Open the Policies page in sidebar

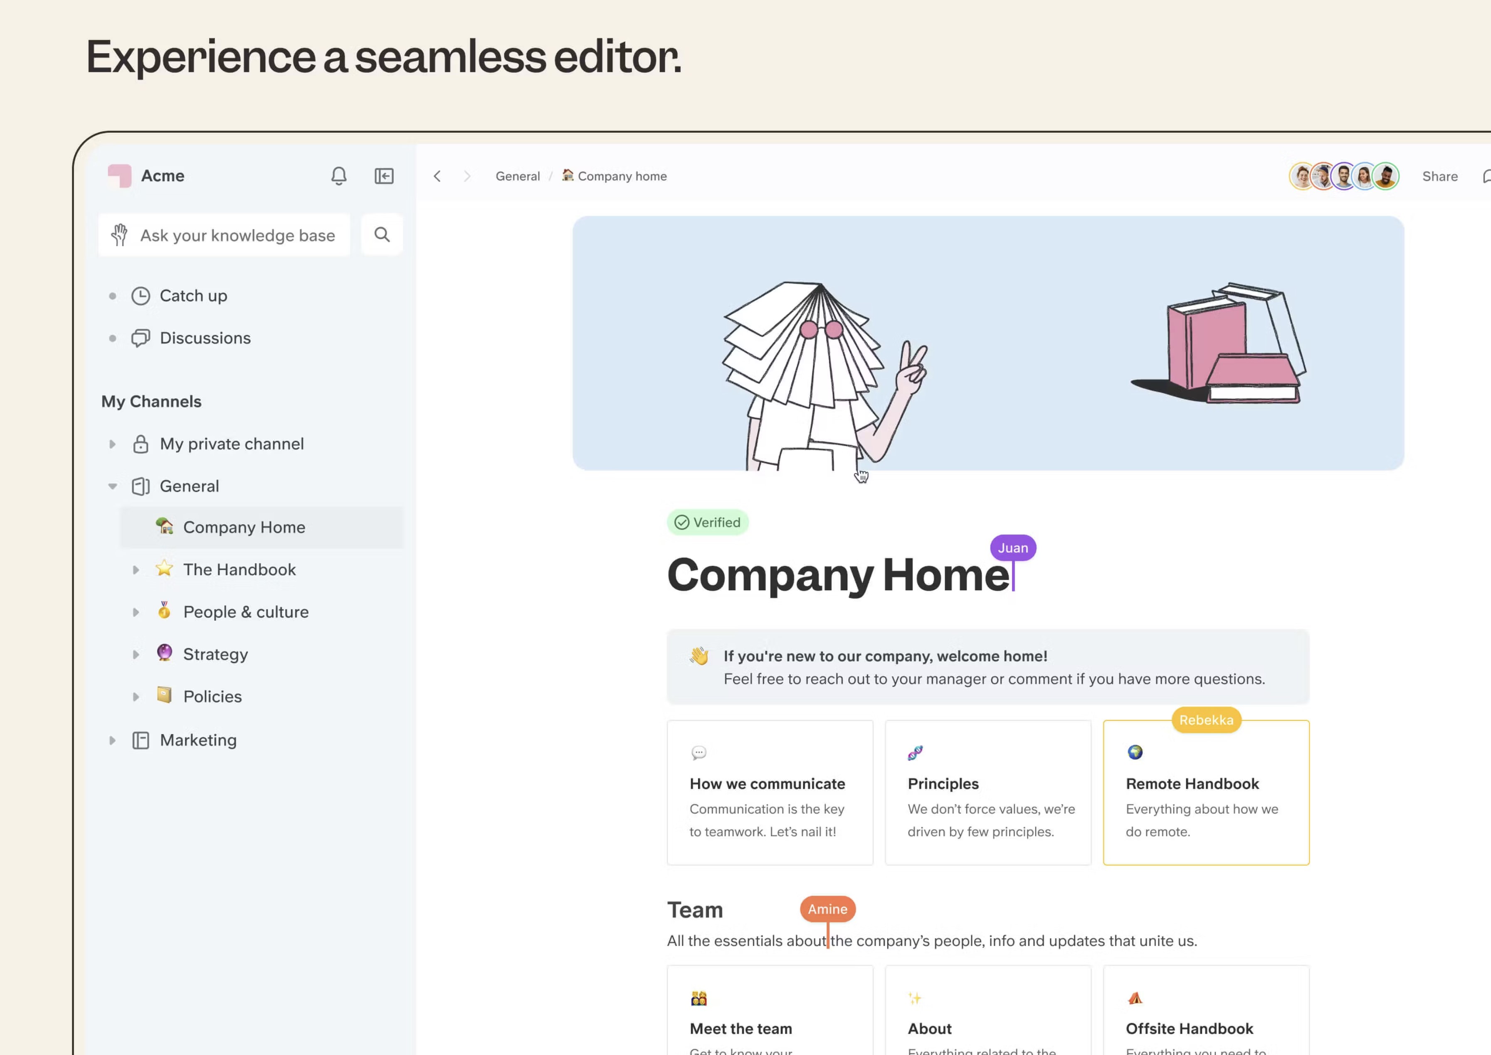coord(212,696)
